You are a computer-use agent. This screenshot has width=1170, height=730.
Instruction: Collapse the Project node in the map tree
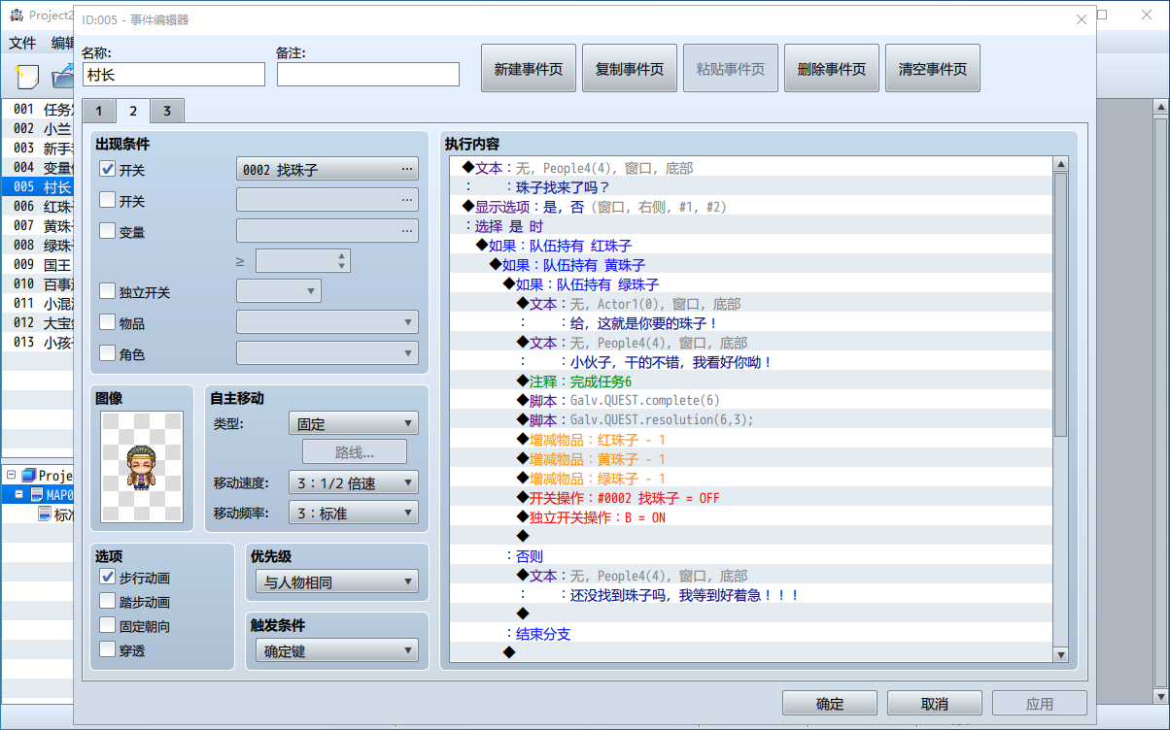pyautogui.click(x=11, y=476)
